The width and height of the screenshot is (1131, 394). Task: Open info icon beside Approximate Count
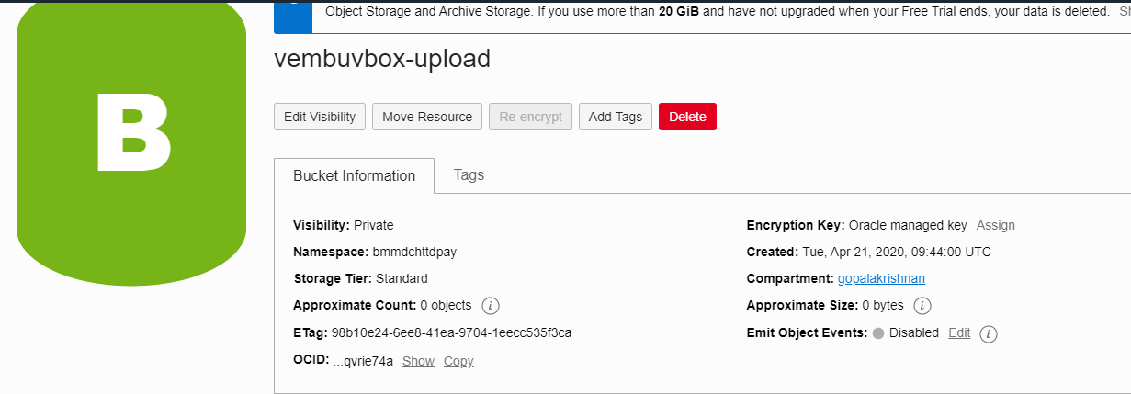pyautogui.click(x=491, y=306)
